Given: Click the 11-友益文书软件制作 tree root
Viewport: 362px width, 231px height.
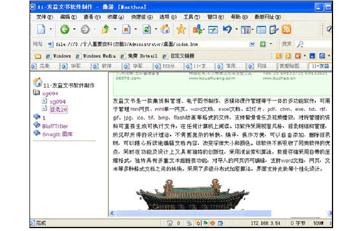Looking at the screenshot, I should coord(69,85).
